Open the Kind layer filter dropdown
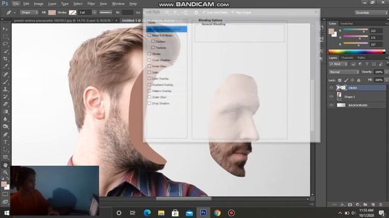 point(339,64)
